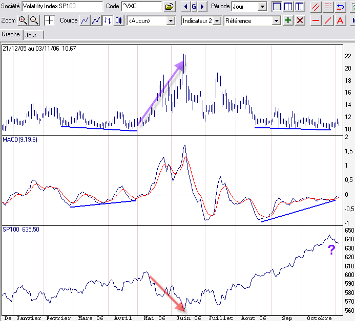Select thick line curve style
The height and width of the screenshot is (321, 355).
(96, 21)
